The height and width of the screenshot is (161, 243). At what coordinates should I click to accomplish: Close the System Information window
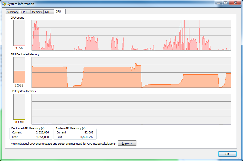pyautogui.click(x=235, y=3)
